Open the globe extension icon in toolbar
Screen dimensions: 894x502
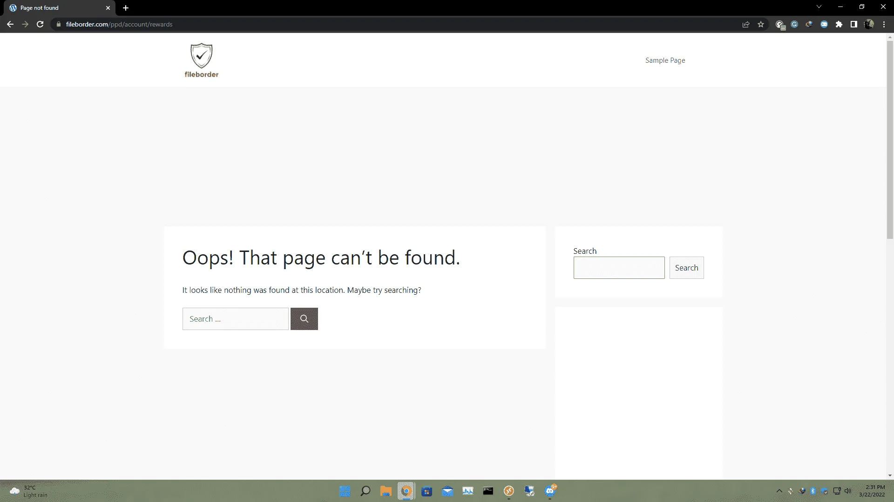coord(809,24)
